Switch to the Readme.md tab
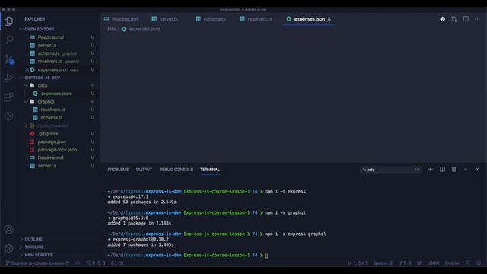Image resolution: width=487 pixels, height=274 pixels. 121,19
